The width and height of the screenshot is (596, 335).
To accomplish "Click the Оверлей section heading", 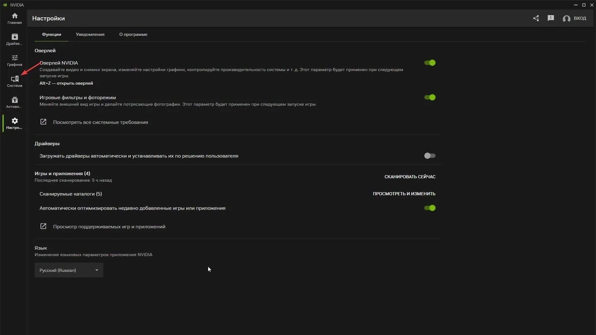I will tap(45, 50).
